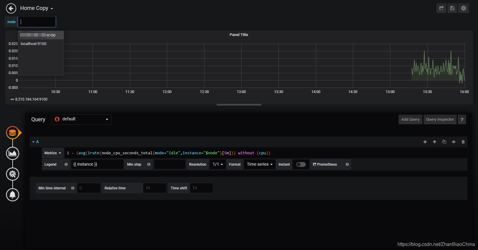Click the Min time interval field
The height and width of the screenshot is (250, 478).
coord(89,188)
